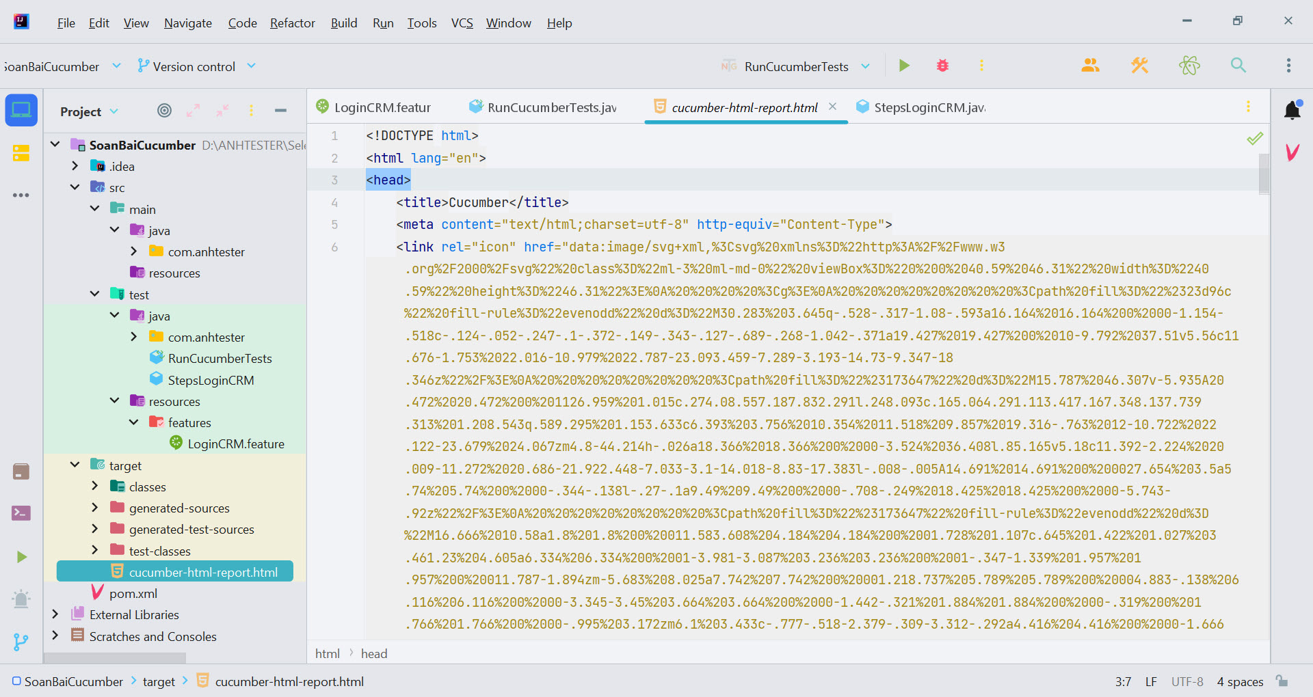
Task: Expand all in Project panel
Action: [x=194, y=111]
